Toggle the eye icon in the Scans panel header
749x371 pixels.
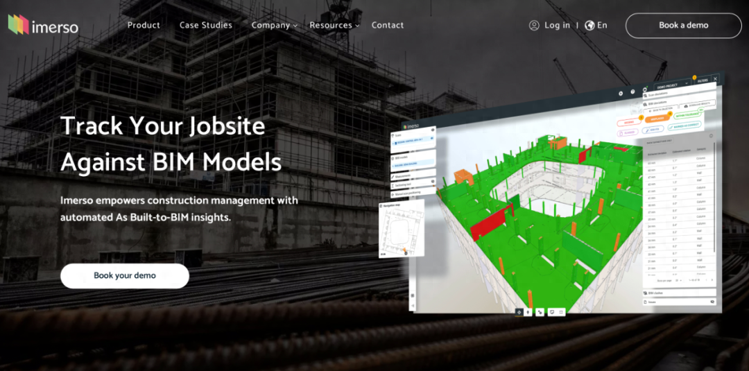point(433,130)
